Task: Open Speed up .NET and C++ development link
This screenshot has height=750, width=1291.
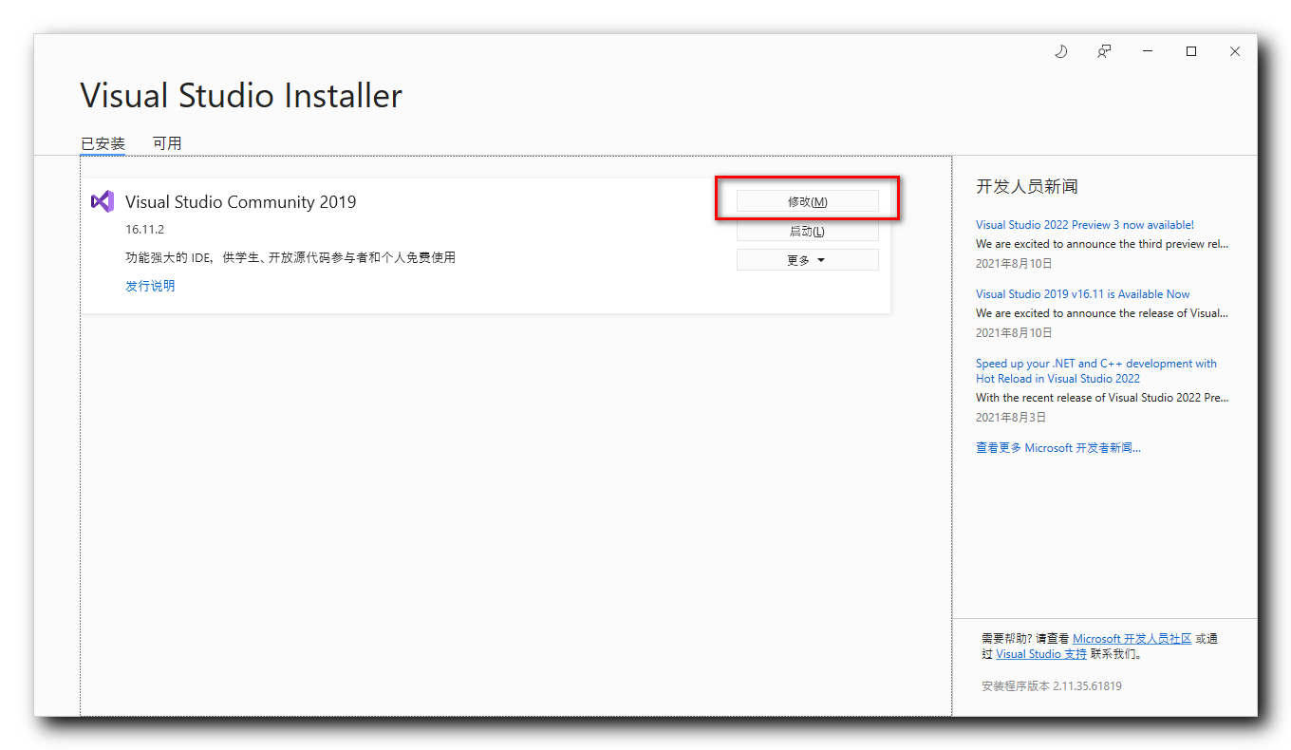Action: 1096,370
